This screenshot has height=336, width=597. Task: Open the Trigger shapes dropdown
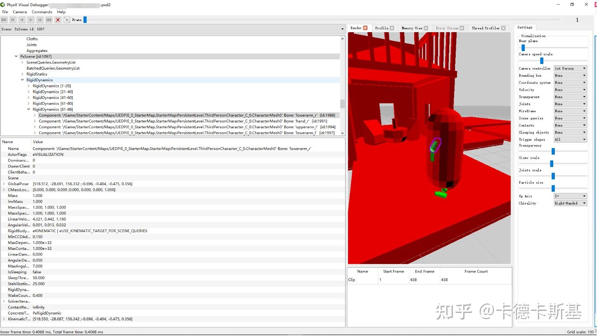pos(570,139)
